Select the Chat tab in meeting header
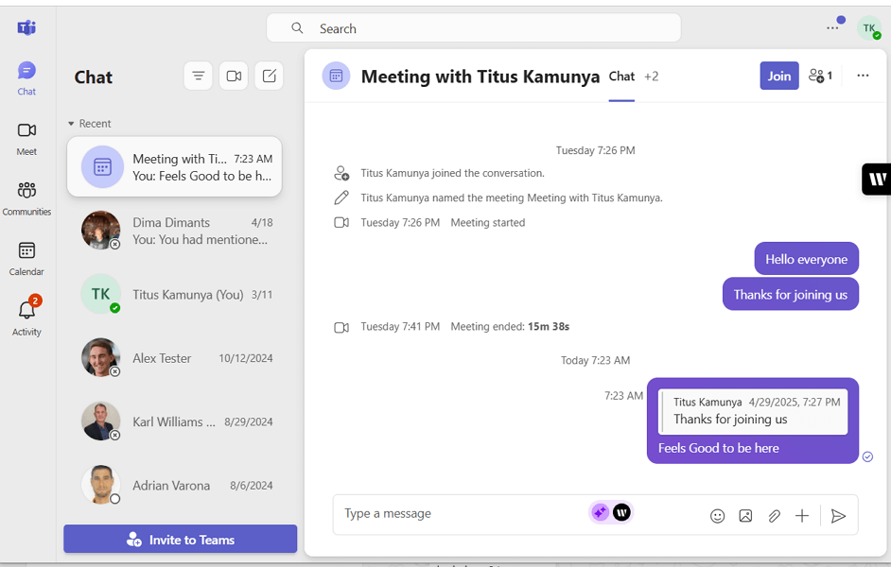Screen dimensions: 891x567 621,76
